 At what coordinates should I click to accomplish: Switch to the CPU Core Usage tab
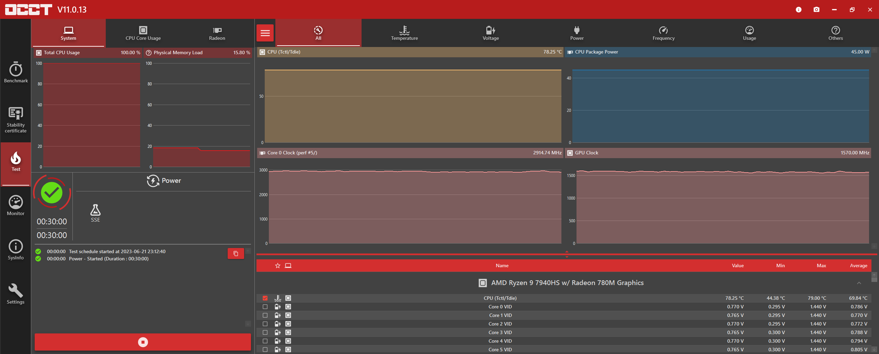click(x=143, y=33)
